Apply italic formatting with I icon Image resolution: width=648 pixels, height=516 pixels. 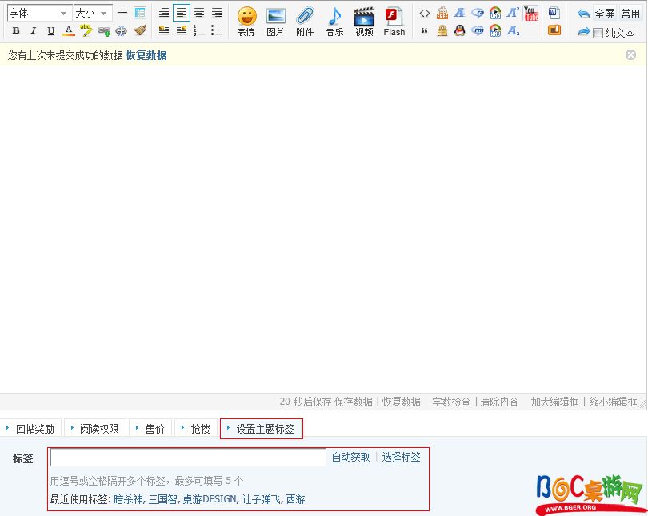(34, 30)
